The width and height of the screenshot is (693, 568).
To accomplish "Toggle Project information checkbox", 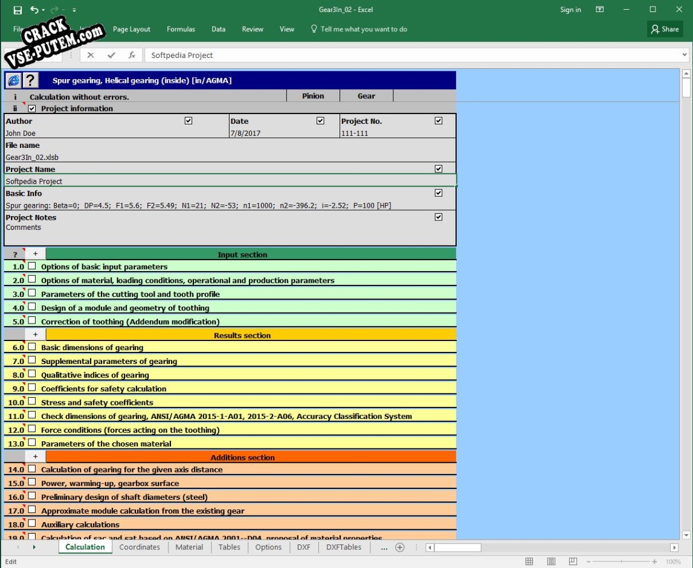I will tap(32, 108).
